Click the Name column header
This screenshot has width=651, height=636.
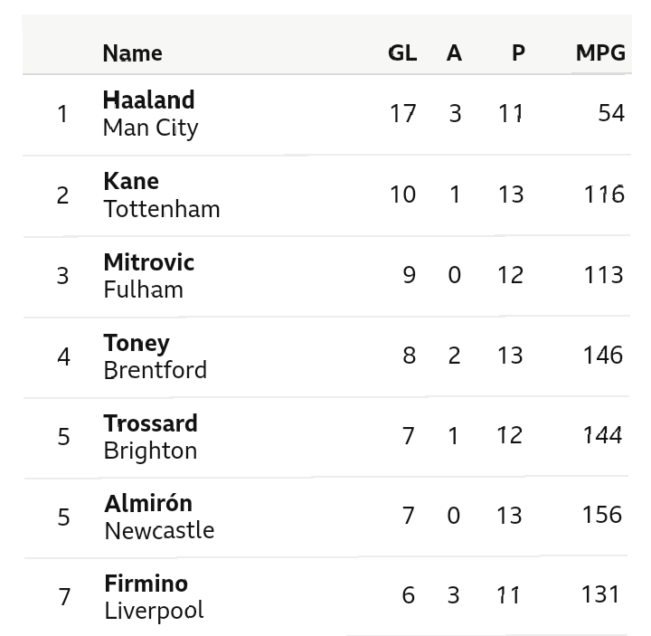coord(132,53)
